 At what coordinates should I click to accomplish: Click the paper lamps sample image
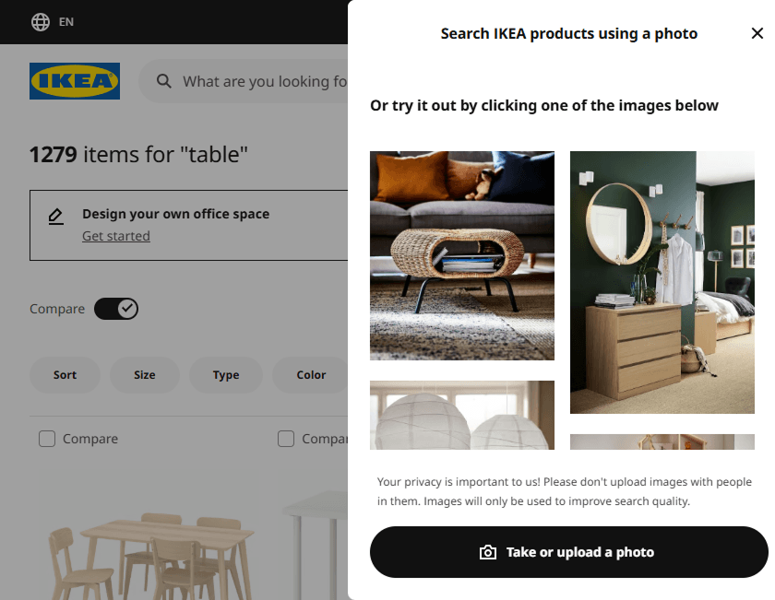tap(461, 415)
